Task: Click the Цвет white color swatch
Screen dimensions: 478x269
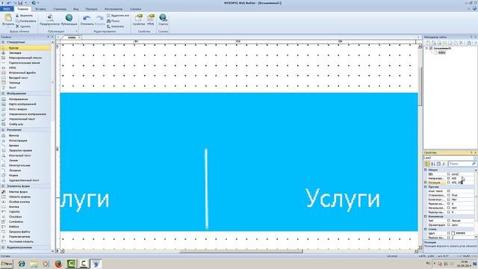Action: tap(453, 233)
